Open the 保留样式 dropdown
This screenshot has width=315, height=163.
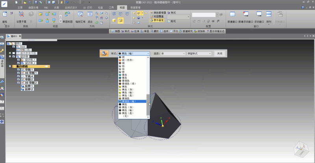point(199,53)
